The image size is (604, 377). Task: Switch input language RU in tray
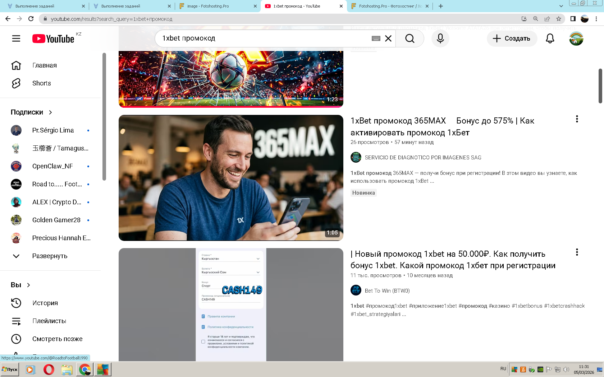[503, 369]
